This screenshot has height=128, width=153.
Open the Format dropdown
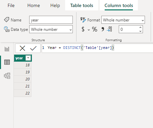(x=123, y=20)
